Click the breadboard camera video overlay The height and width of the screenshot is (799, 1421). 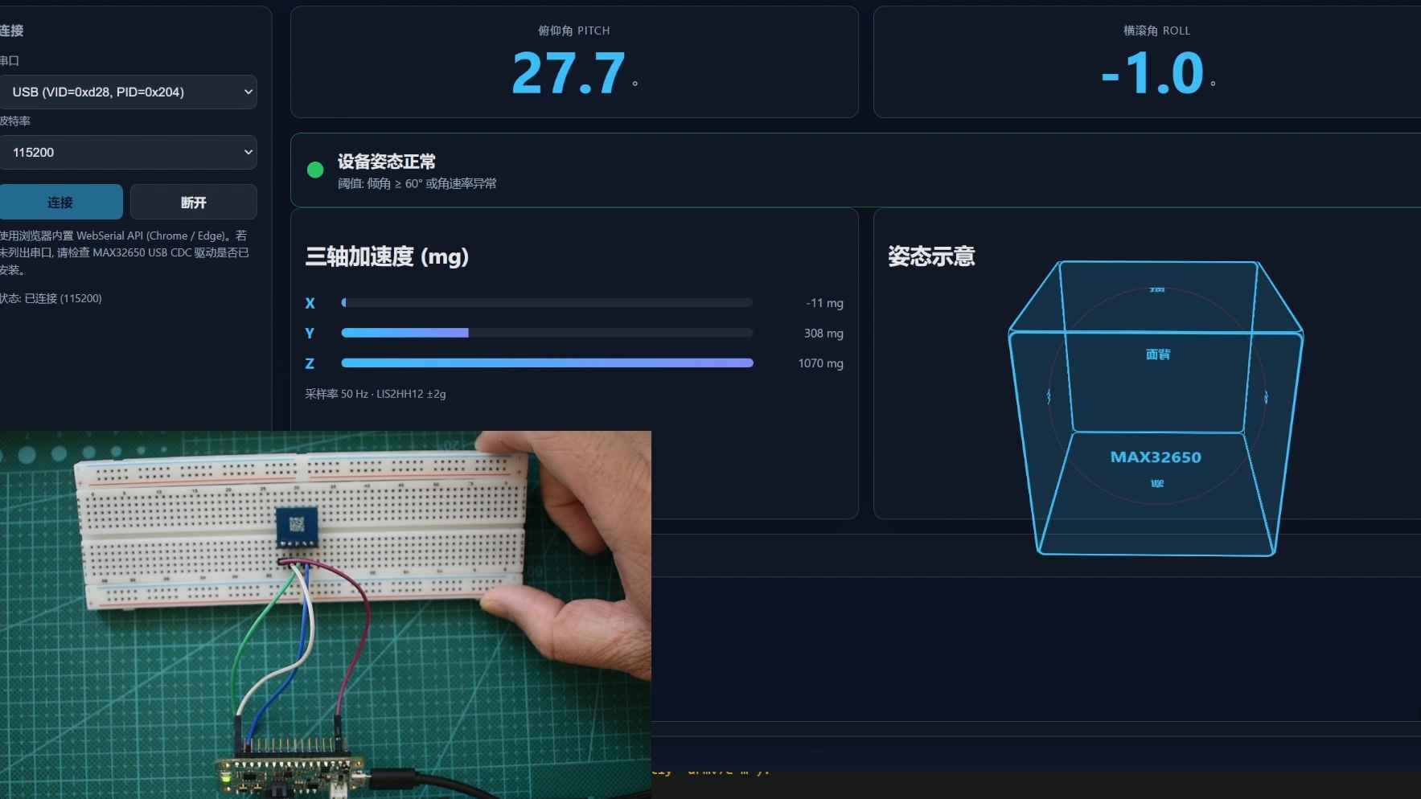click(x=325, y=615)
